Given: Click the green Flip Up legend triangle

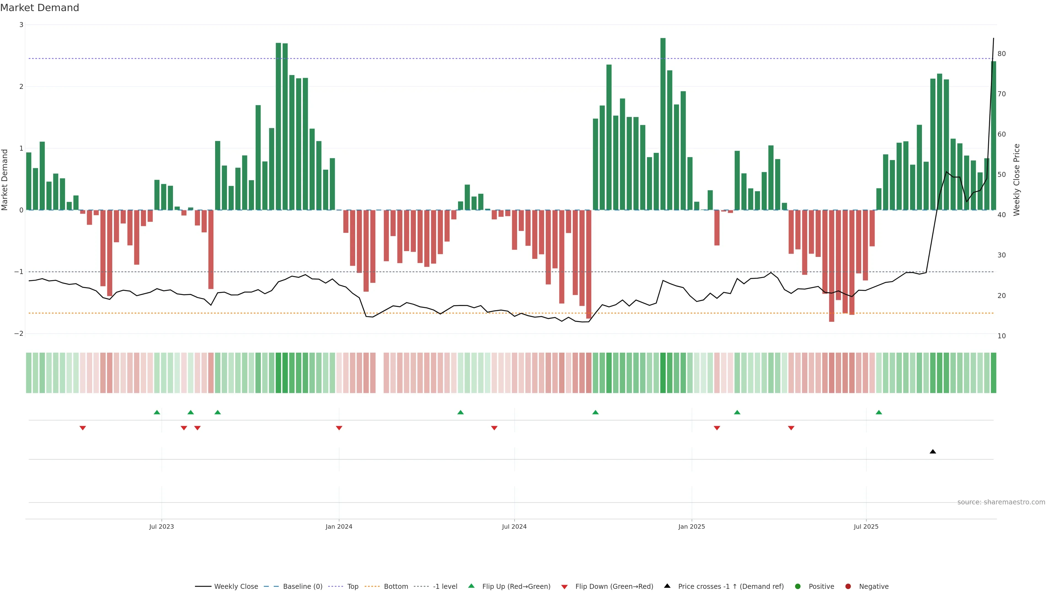Looking at the screenshot, I should click(x=472, y=586).
